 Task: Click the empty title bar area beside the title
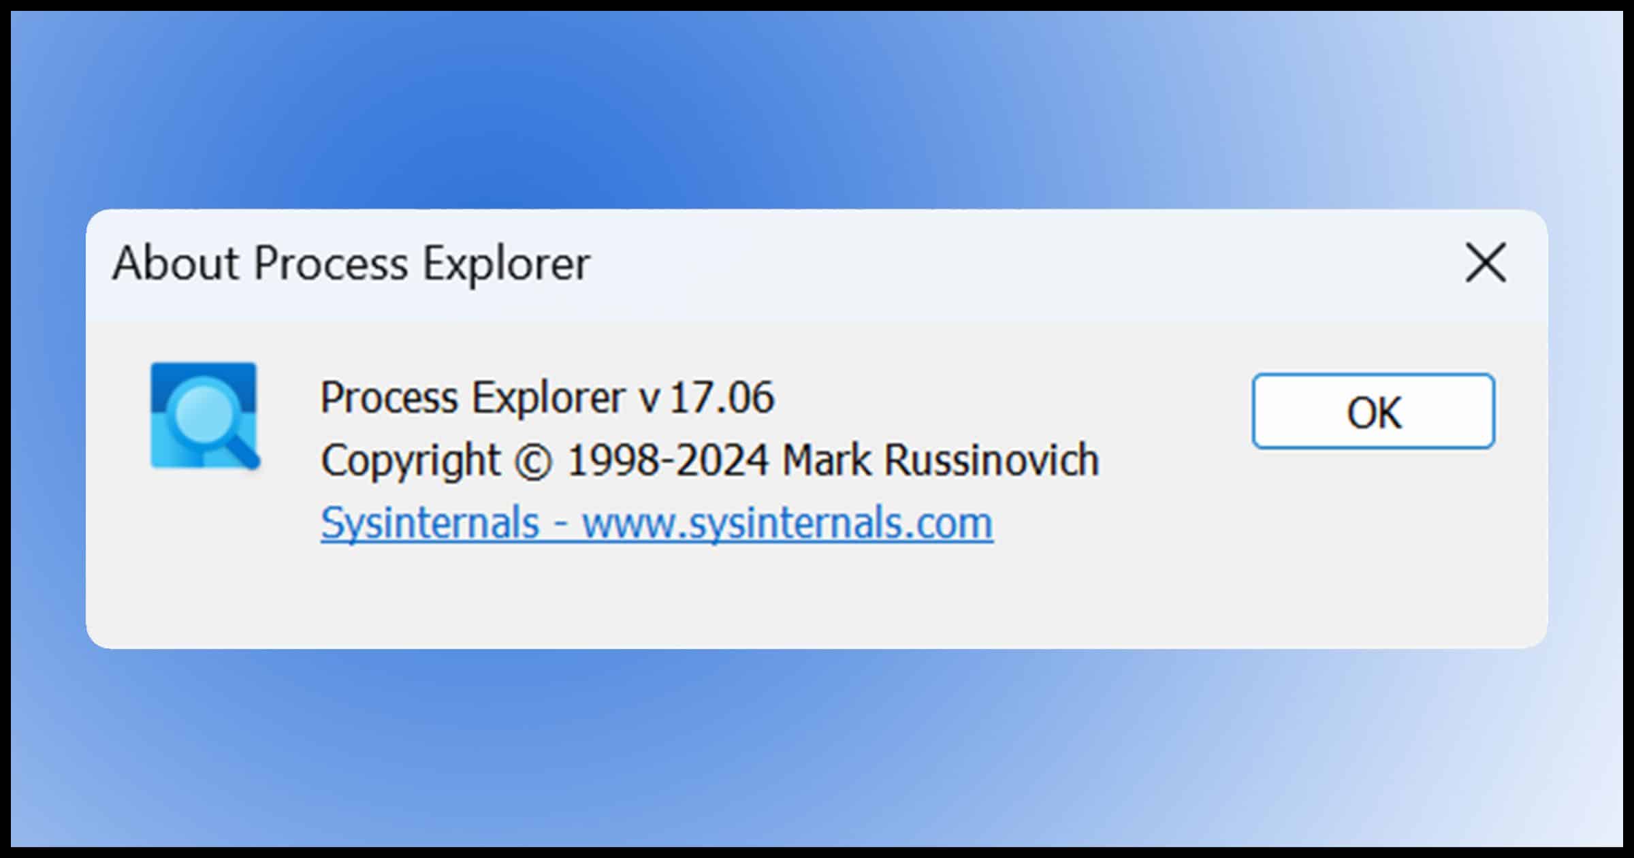(1021, 264)
